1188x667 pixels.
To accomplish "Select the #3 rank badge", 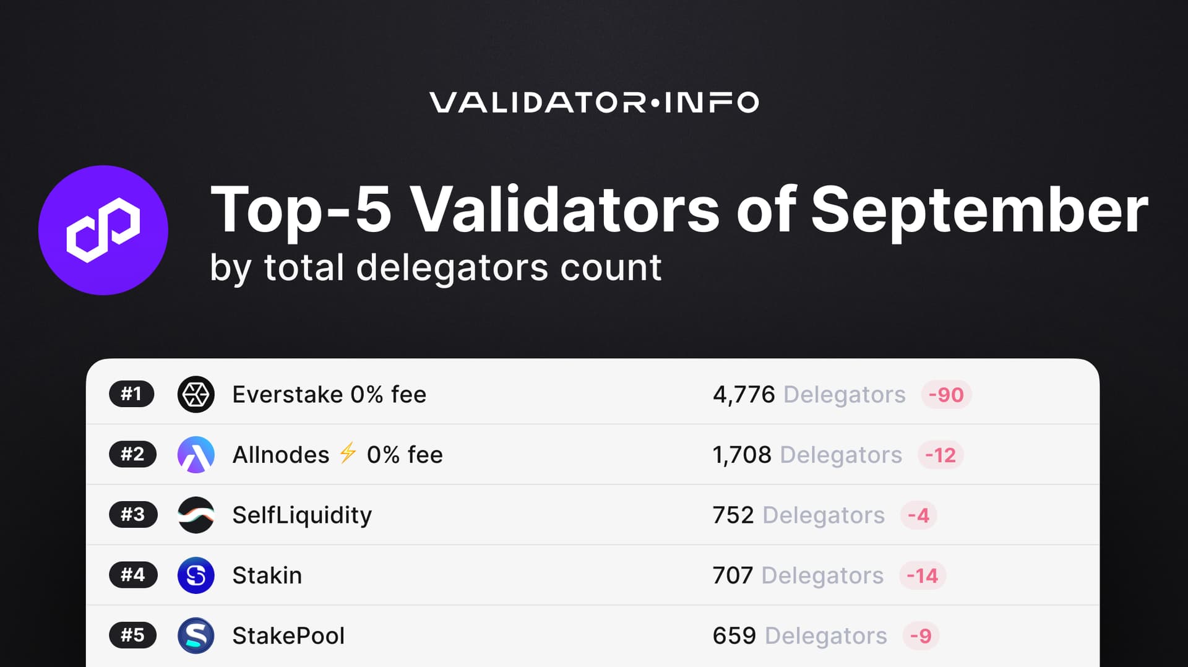I will point(132,515).
